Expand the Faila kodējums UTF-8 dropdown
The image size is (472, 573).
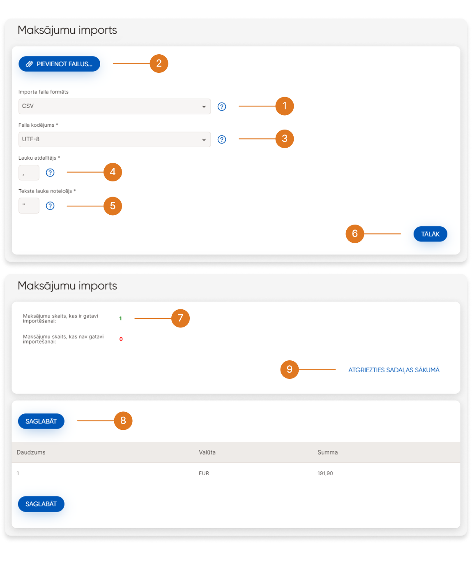tap(114, 139)
